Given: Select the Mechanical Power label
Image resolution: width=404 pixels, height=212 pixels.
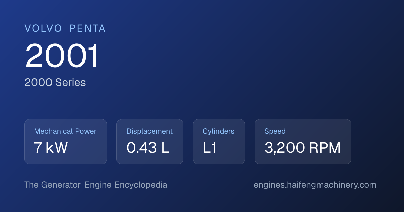Looking at the screenshot, I should pyautogui.click(x=65, y=131).
